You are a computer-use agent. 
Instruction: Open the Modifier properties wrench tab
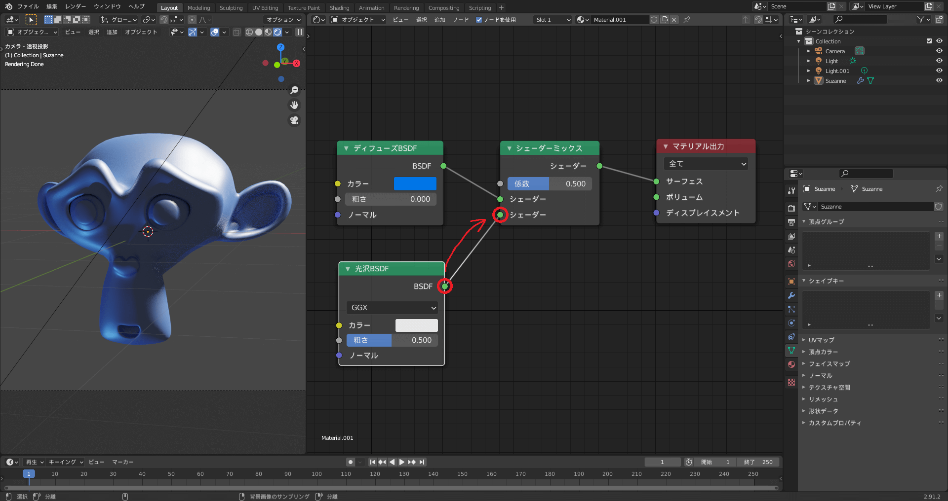point(791,295)
